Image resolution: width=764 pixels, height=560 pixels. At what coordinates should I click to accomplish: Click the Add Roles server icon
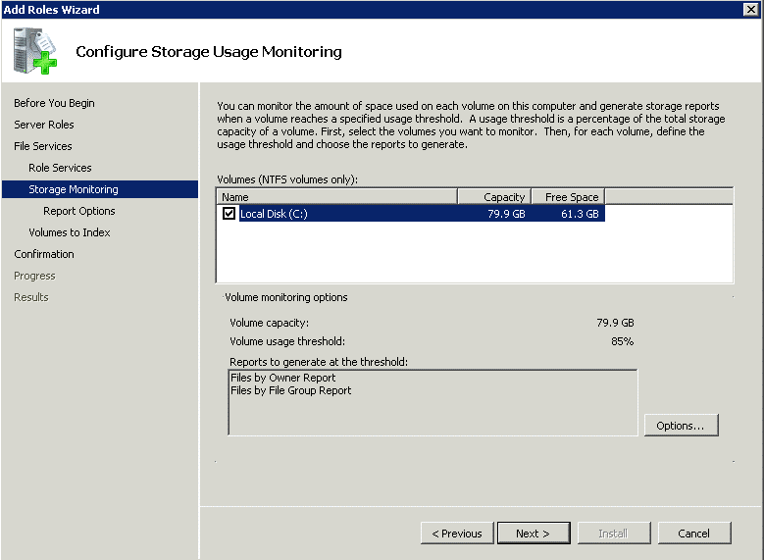coord(34,51)
